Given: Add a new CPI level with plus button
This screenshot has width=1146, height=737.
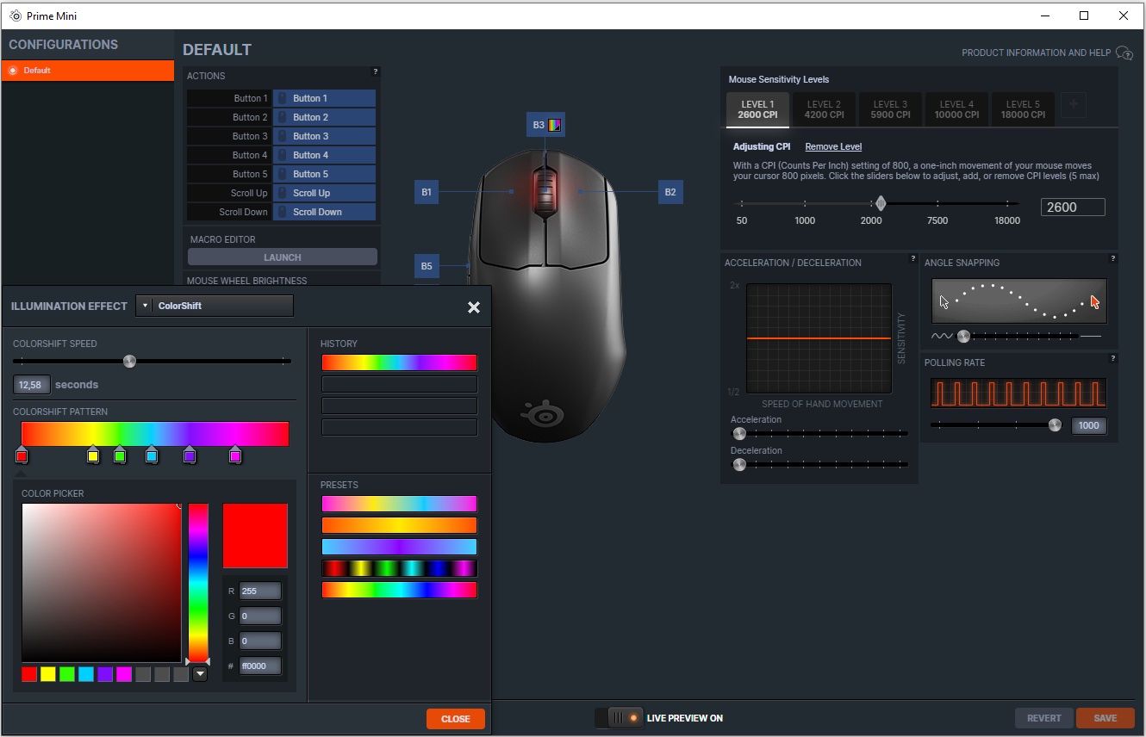Looking at the screenshot, I should point(1074,105).
